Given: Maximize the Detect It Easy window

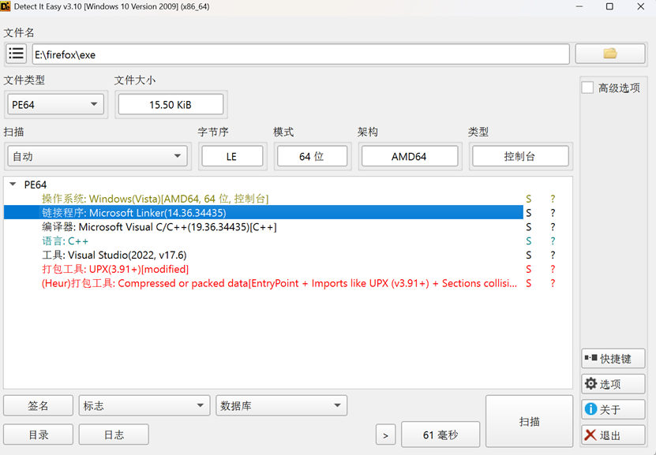Looking at the screenshot, I should click(x=609, y=6).
